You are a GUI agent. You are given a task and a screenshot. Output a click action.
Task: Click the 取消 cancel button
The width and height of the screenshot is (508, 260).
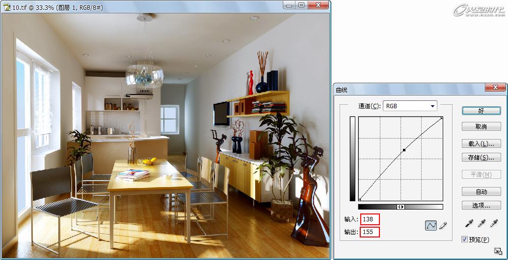(481, 126)
